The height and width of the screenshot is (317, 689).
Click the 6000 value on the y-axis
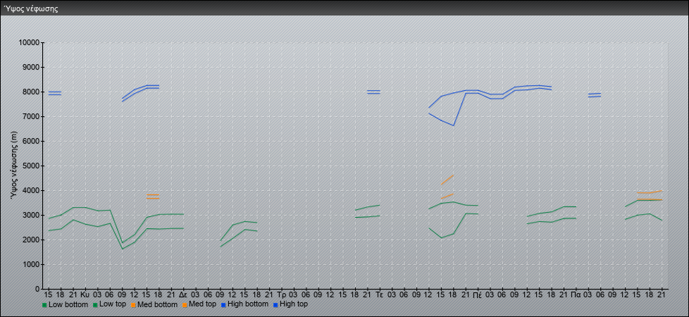(x=31, y=141)
